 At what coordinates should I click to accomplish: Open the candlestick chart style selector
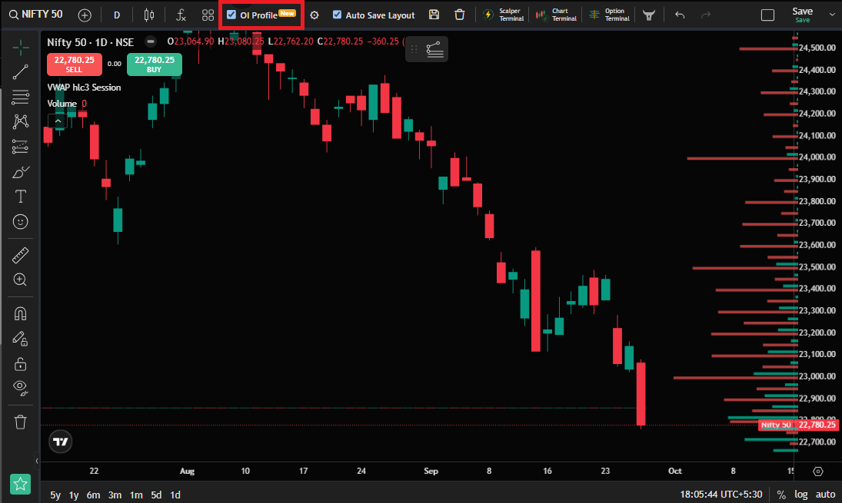point(149,15)
